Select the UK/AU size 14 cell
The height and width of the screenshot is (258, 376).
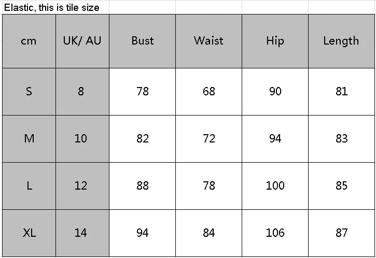click(82, 233)
